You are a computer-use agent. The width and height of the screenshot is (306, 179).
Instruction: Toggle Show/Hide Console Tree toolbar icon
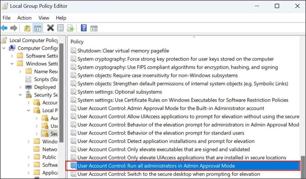[37, 28]
